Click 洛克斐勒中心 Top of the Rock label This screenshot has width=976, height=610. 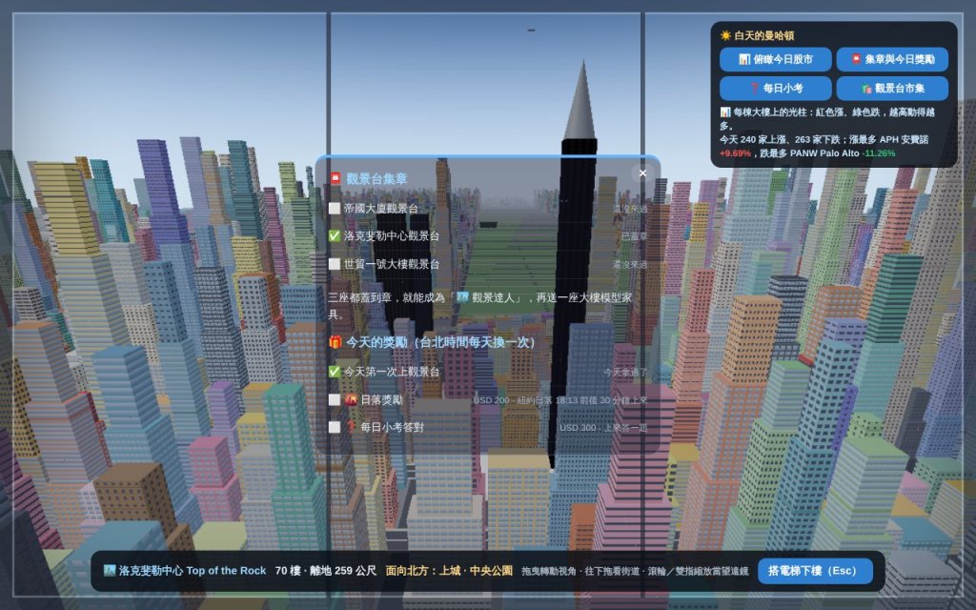(x=193, y=570)
